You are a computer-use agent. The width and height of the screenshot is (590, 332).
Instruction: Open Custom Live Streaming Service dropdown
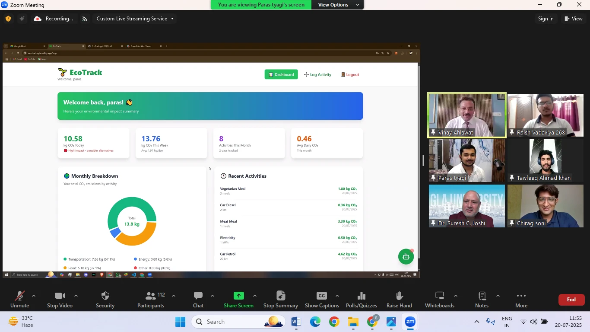click(x=135, y=19)
